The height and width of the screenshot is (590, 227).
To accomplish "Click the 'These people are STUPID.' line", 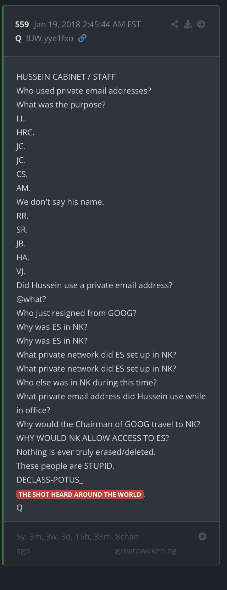I will [x=65, y=466].
